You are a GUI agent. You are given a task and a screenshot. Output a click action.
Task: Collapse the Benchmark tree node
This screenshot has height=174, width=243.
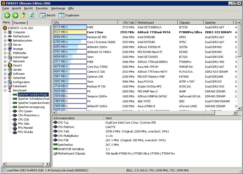click(5, 90)
